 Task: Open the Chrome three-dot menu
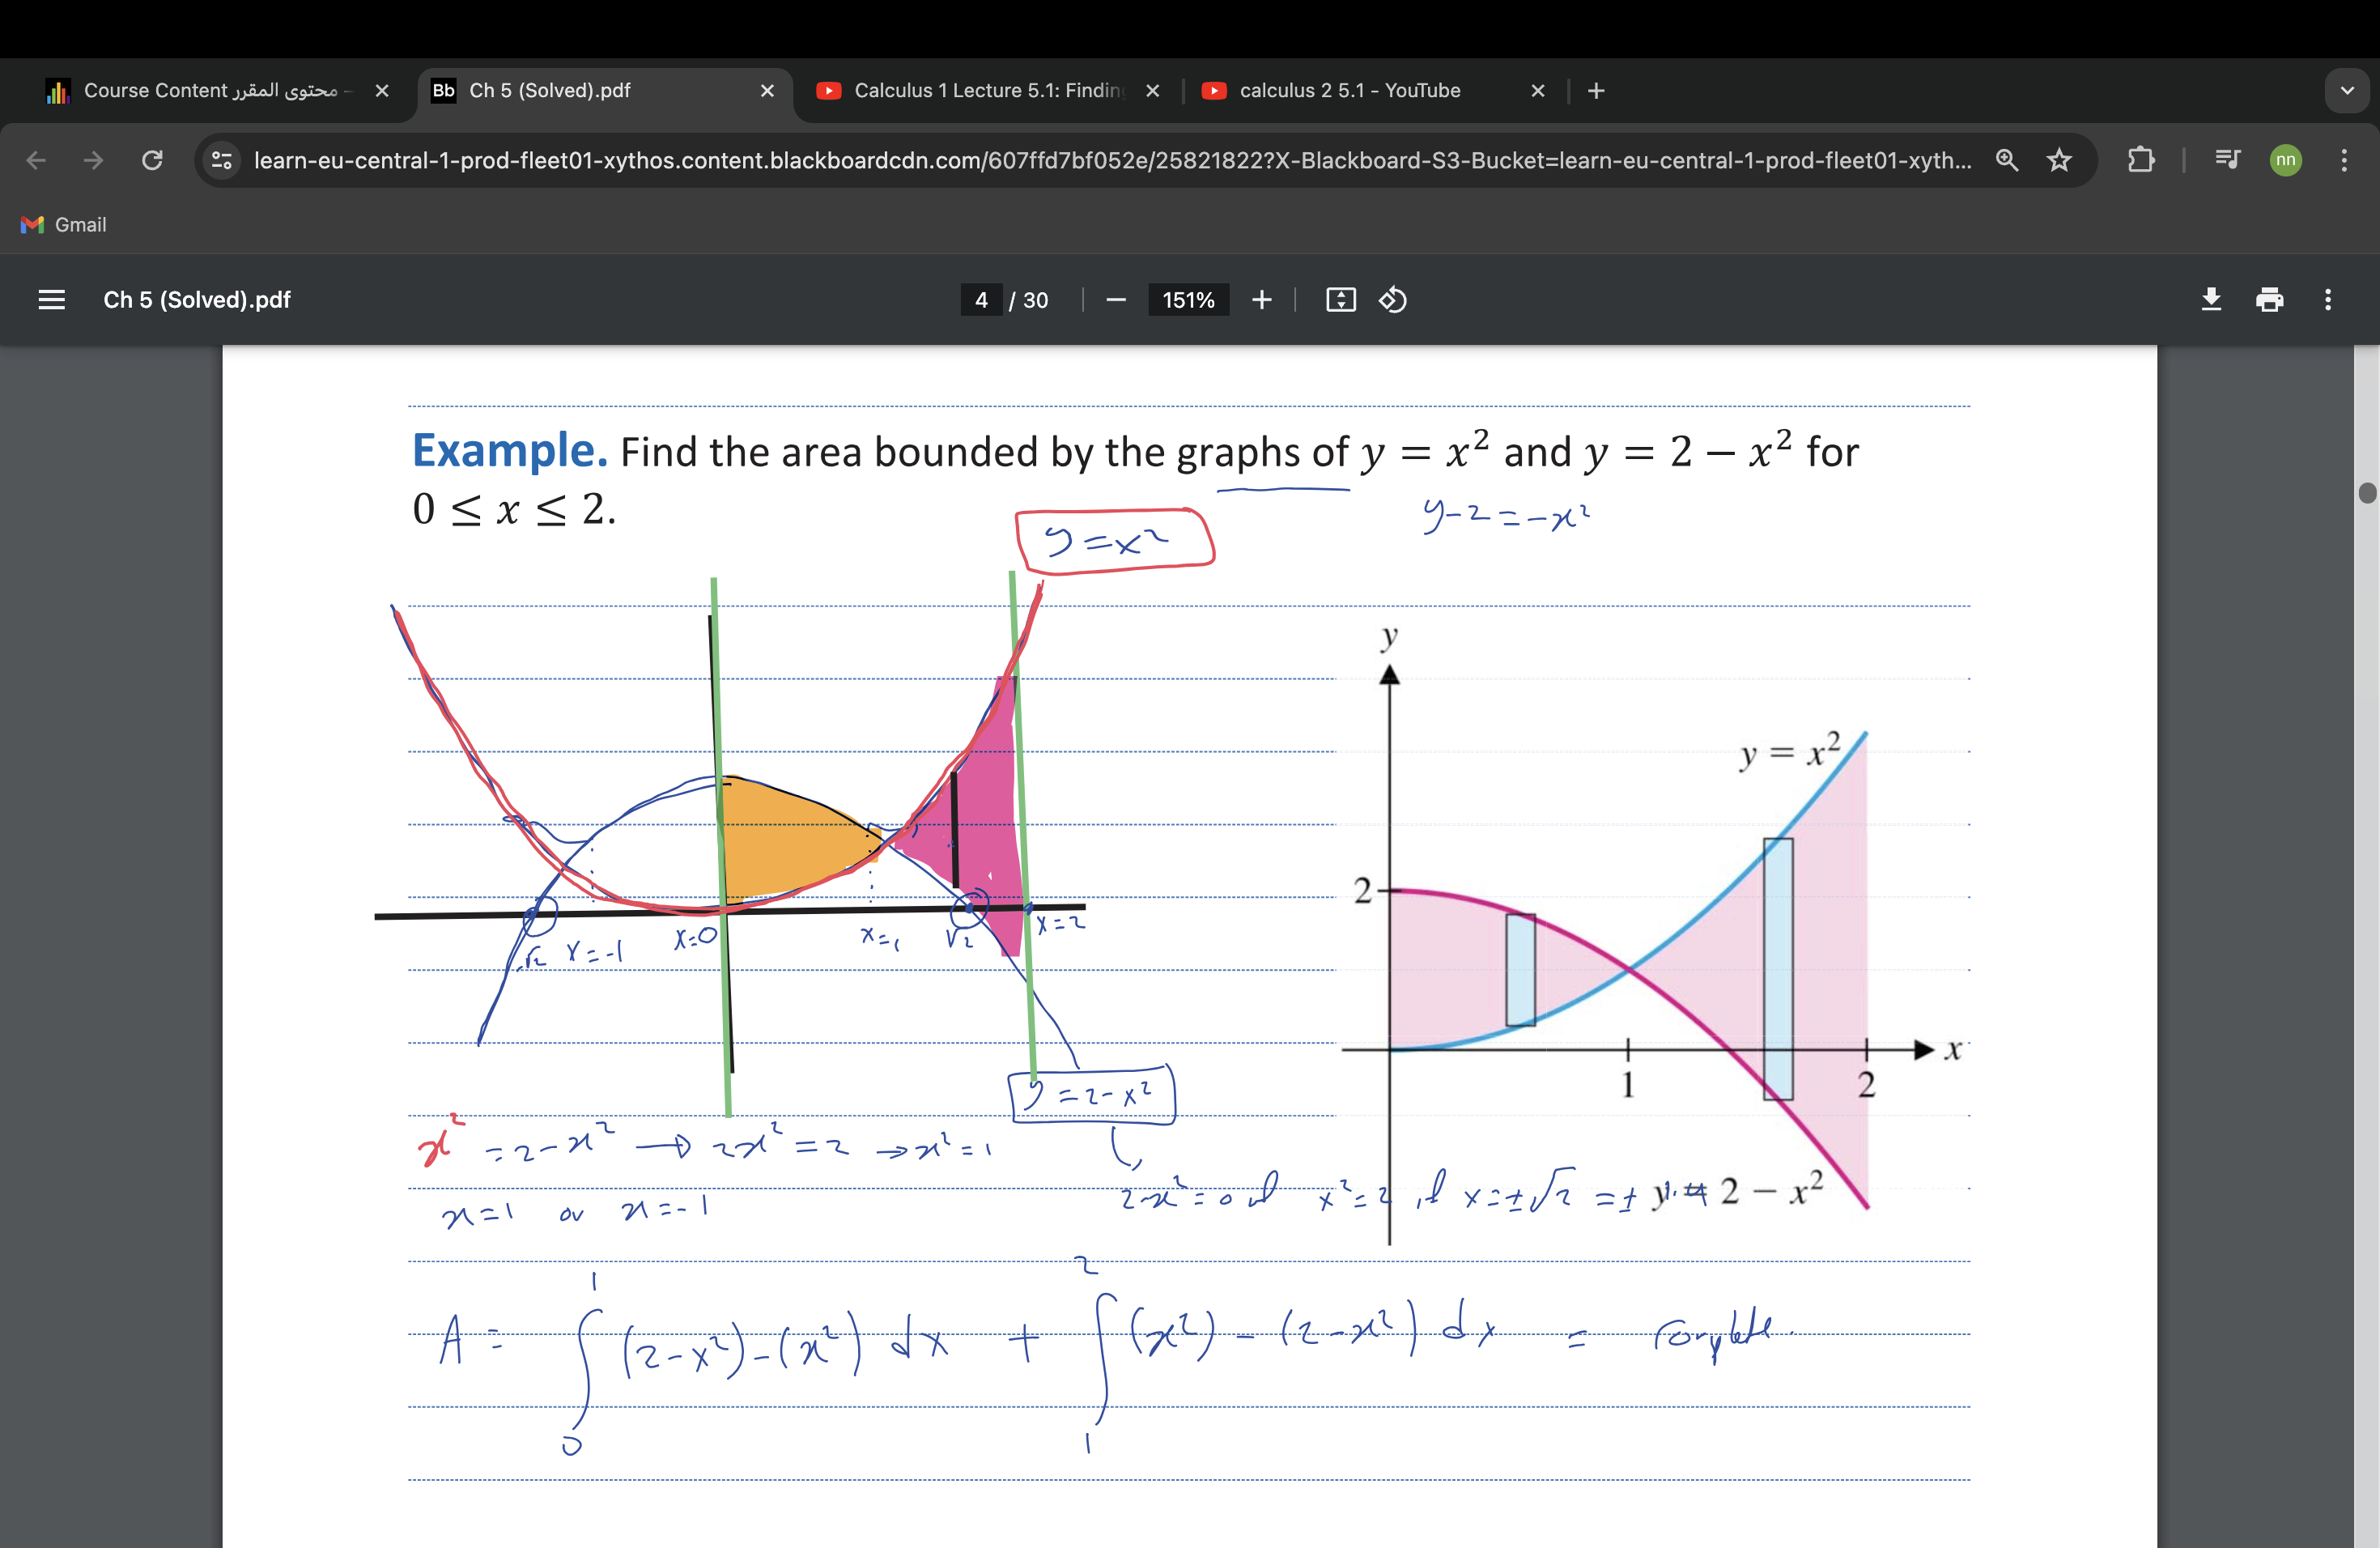click(2345, 160)
